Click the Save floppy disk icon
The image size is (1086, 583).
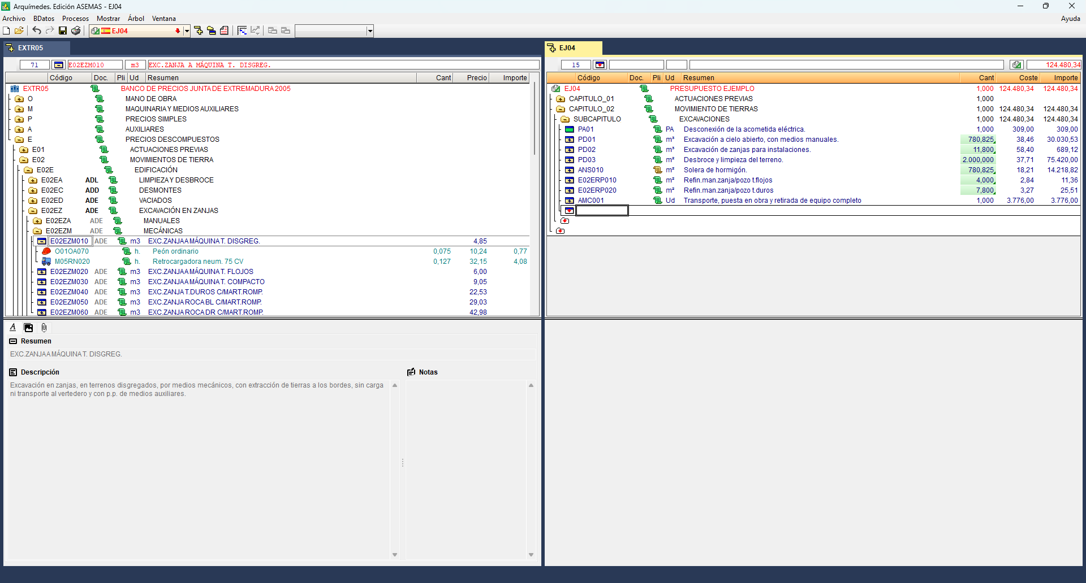coord(63,31)
